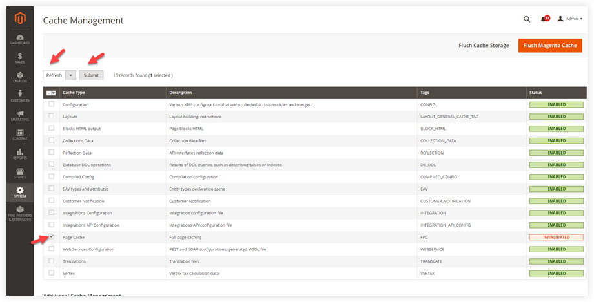594x302 pixels.
Task: Check the EAV types and attributes checkbox
Action: click(x=52, y=188)
